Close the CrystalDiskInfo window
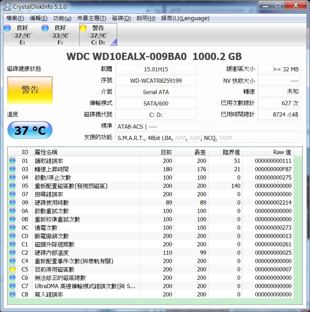 (x=296, y=5)
